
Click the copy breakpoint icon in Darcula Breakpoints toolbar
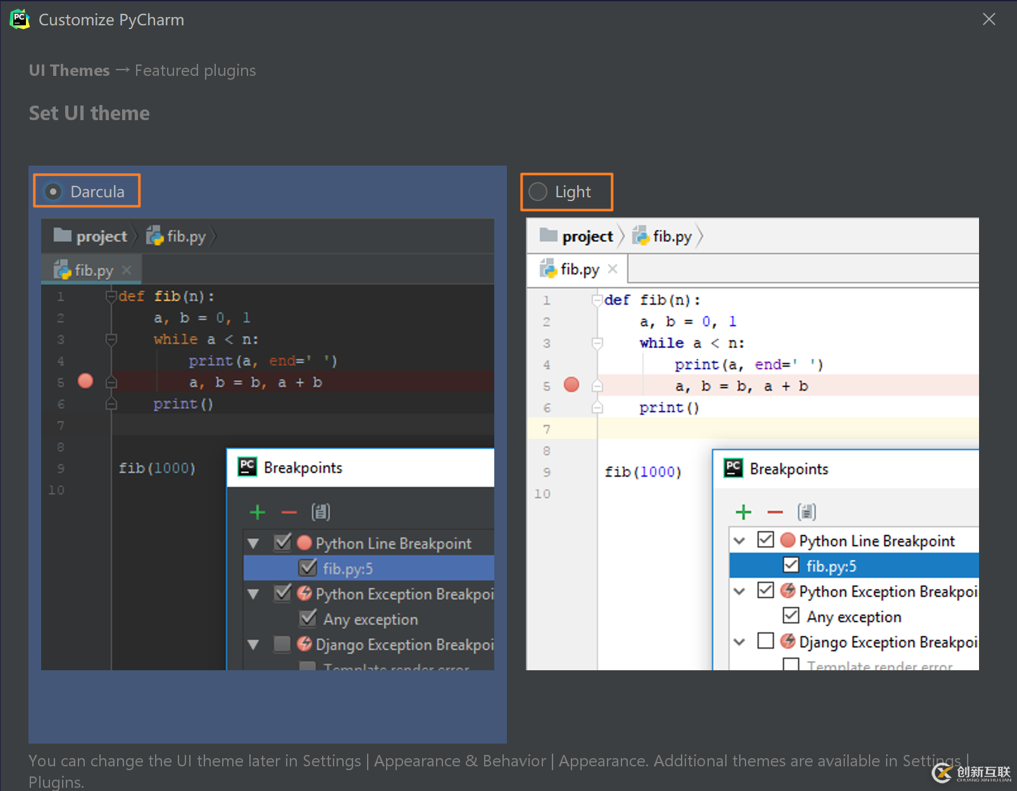tap(321, 512)
